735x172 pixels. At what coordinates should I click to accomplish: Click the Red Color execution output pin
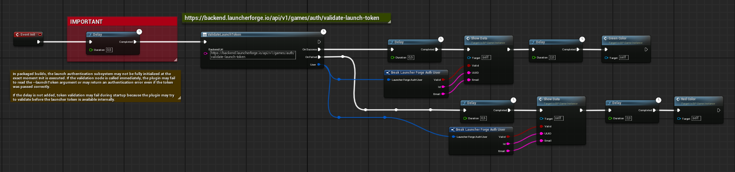click(x=718, y=110)
